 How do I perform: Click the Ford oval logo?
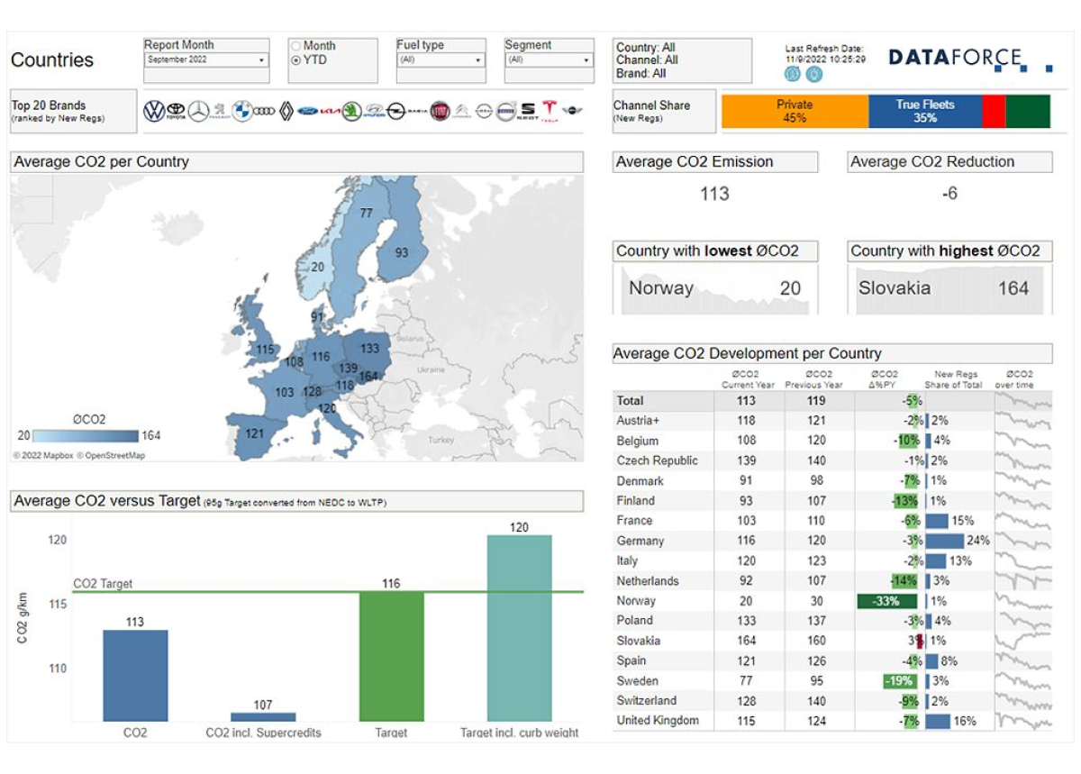308,112
